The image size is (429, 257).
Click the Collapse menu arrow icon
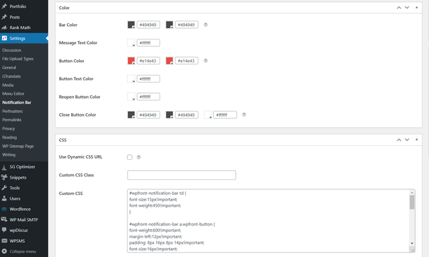4,251
